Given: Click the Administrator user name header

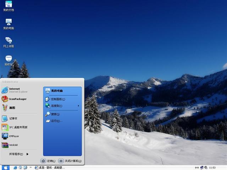Looking at the screenshot, I should [10, 82].
